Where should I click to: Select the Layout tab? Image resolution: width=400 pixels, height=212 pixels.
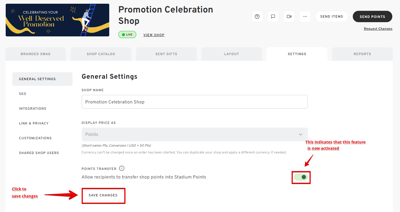click(232, 54)
